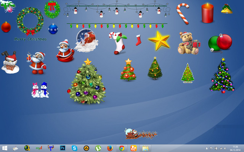Select the tree with blue ribbon garland
Viewport: 244px width, 152px height.
pyautogui.click(x=222, y=75)
